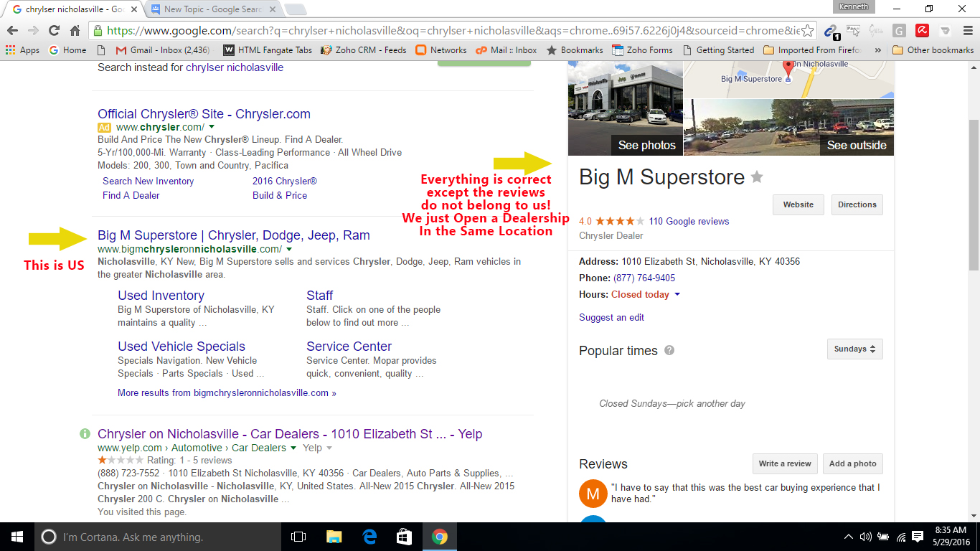Bookmark this page with the address bar star
980x551 pixels.
(x=808, y=31)
